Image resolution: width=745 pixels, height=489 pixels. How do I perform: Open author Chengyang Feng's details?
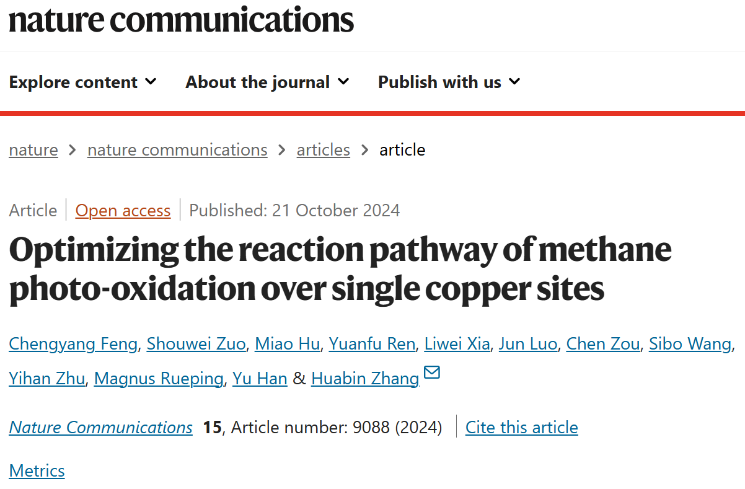(73, 344)
